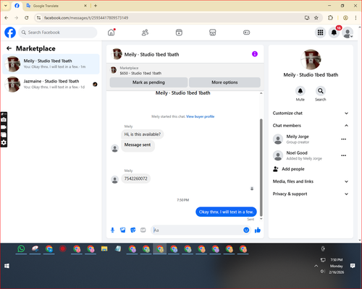Click the taskbar clock showing 7:50 PM
Viewport: 362px width, 289px height.
[337, 260]
